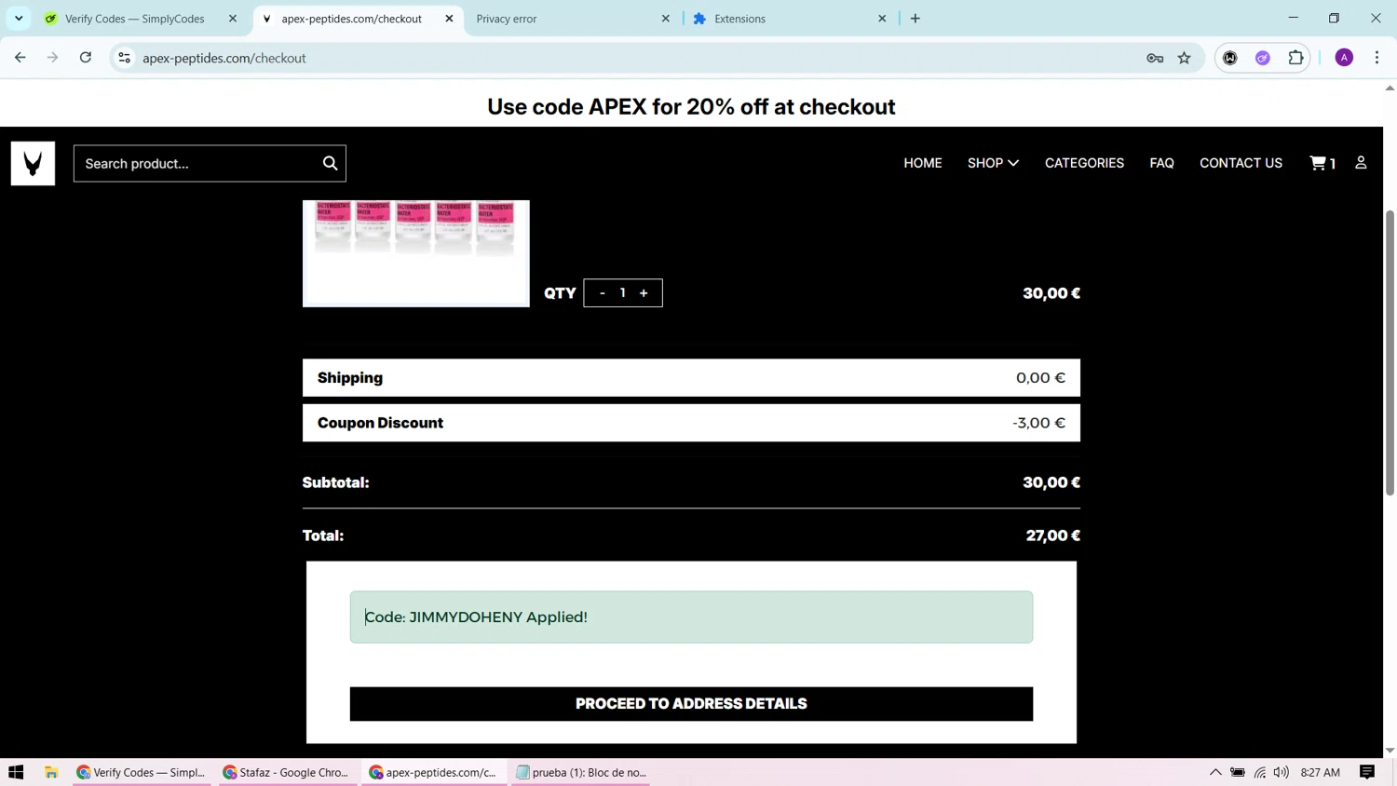Bookmark this page with the star icon

click(x=1185, y=58)
